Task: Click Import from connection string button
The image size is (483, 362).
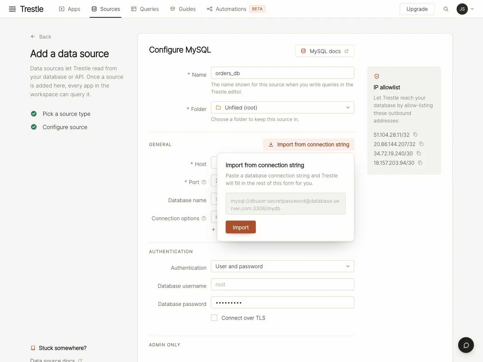Action: [309, 144]
